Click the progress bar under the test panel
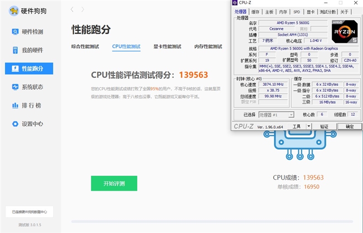The width and height of the screenshot is (363, 233). [212, 221]
